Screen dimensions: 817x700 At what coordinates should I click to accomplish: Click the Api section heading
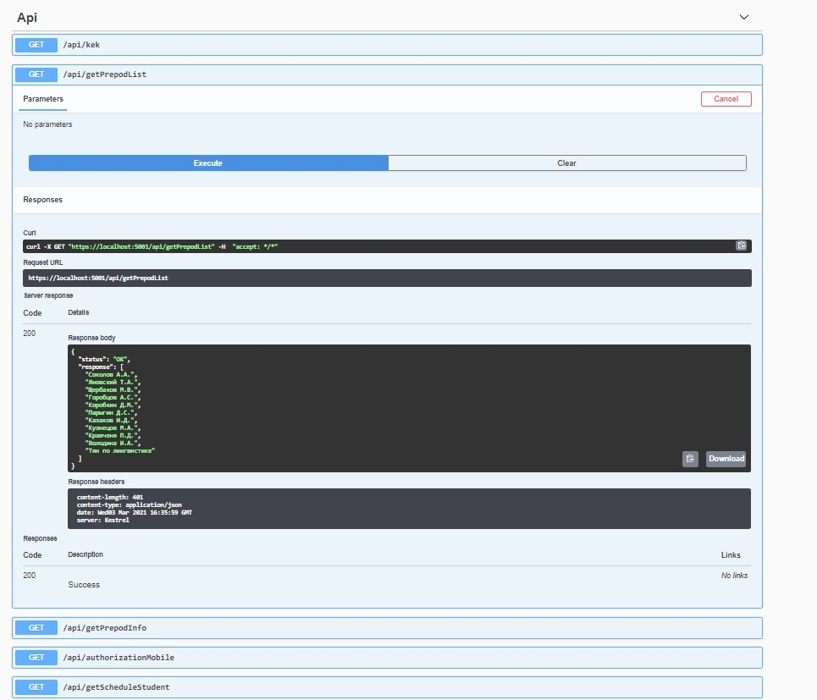pos(27,16)
